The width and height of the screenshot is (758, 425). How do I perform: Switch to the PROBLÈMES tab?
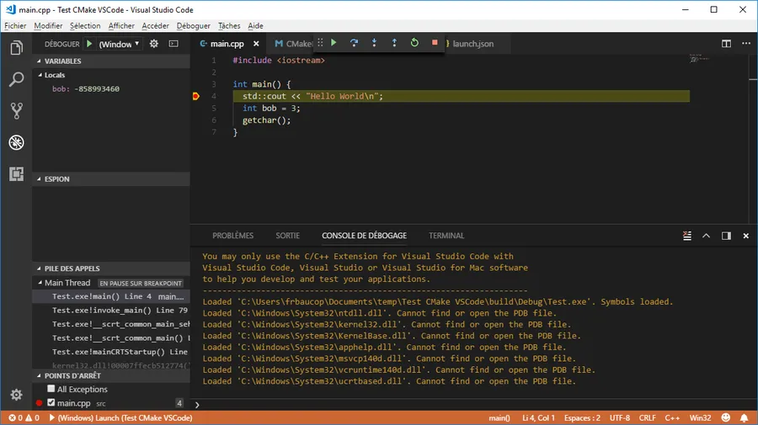point(233,236)
